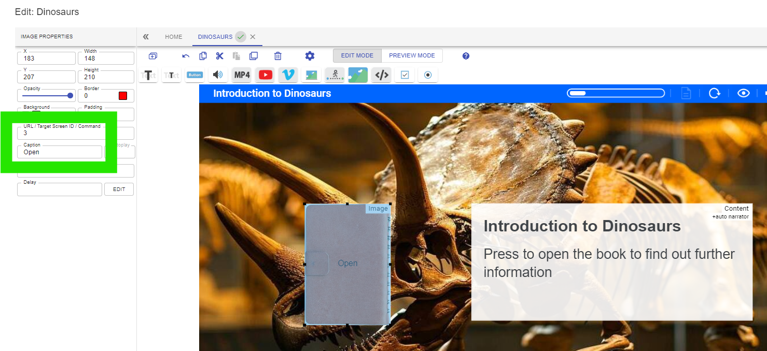
Task: Close the Dinosaurs tab
Action: (x=253, y=37)
